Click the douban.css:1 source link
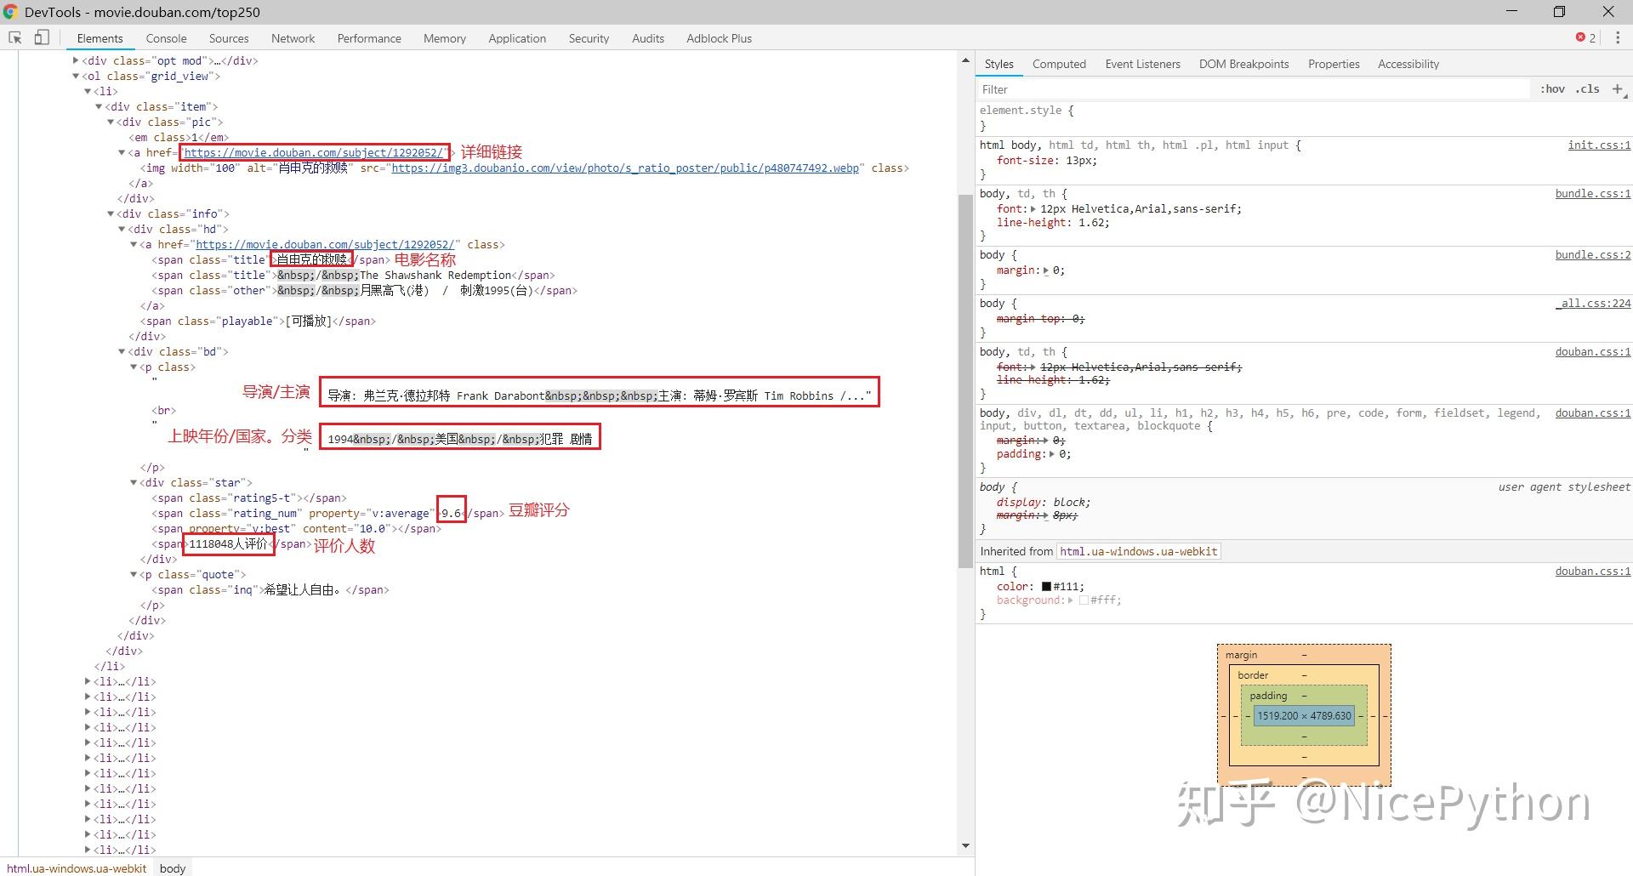This screenshot has width=1633, height=876. tap(1592, 351)
